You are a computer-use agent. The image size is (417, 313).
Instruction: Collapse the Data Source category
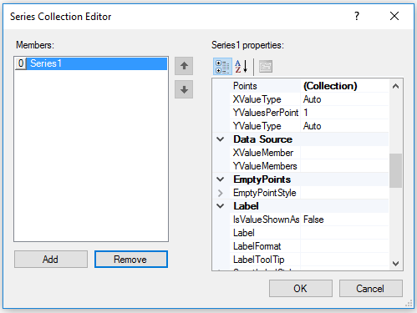tap(221, 139)
